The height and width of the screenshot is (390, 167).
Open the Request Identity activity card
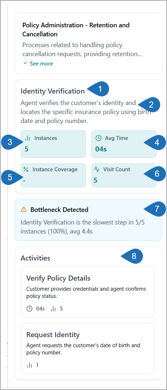87,349
